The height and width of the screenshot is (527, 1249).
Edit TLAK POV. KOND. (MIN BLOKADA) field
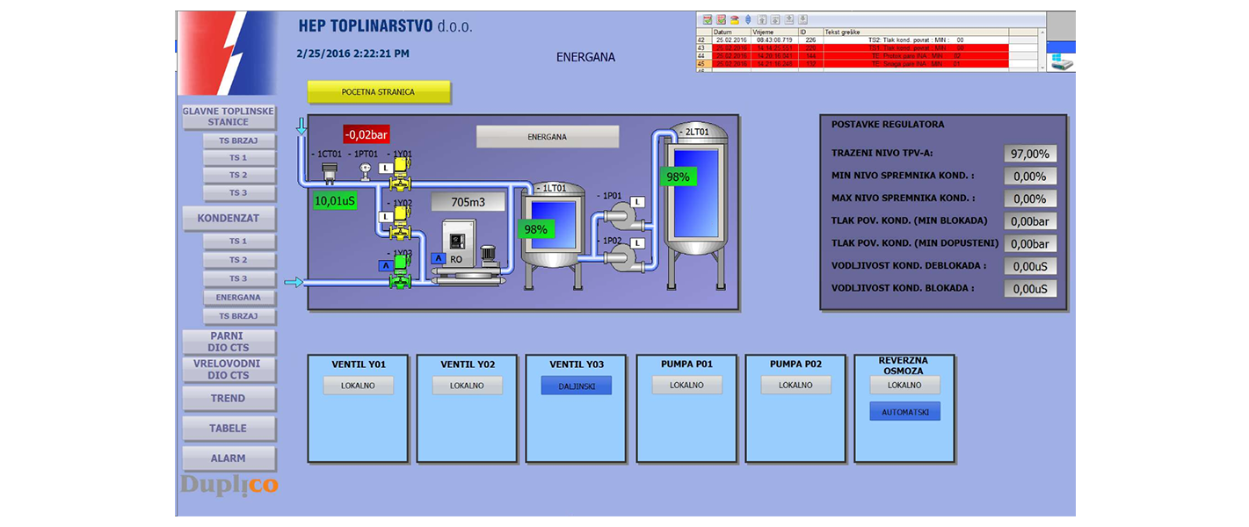tap(1030, 222)
